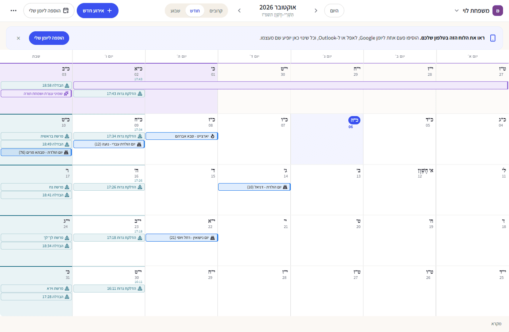Open the הדלקת נרות 17:18 entry
This screenshot has height=332, width=509.
[x=109, y=238]
